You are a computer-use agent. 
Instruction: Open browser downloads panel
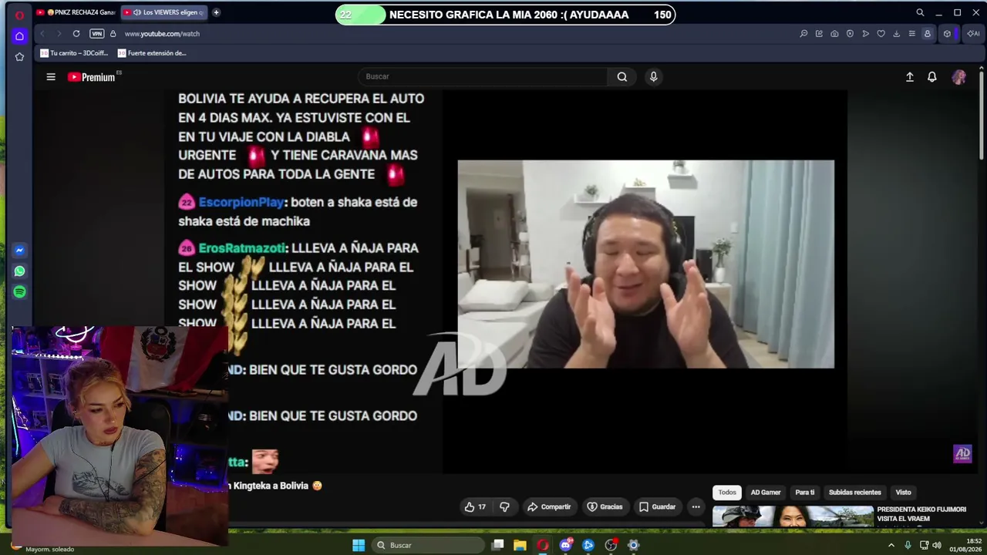896,34
